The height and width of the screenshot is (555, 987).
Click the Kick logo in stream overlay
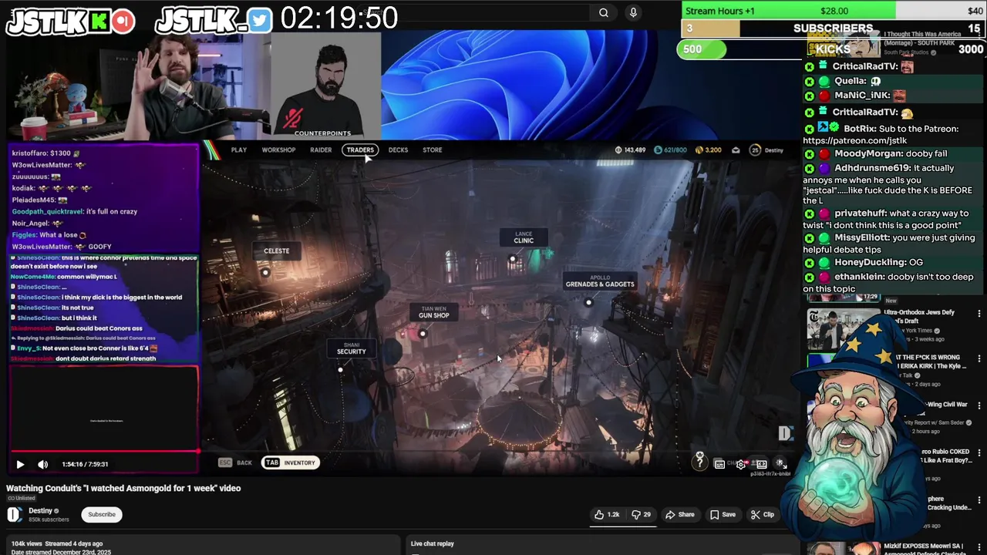pos(99,21)
